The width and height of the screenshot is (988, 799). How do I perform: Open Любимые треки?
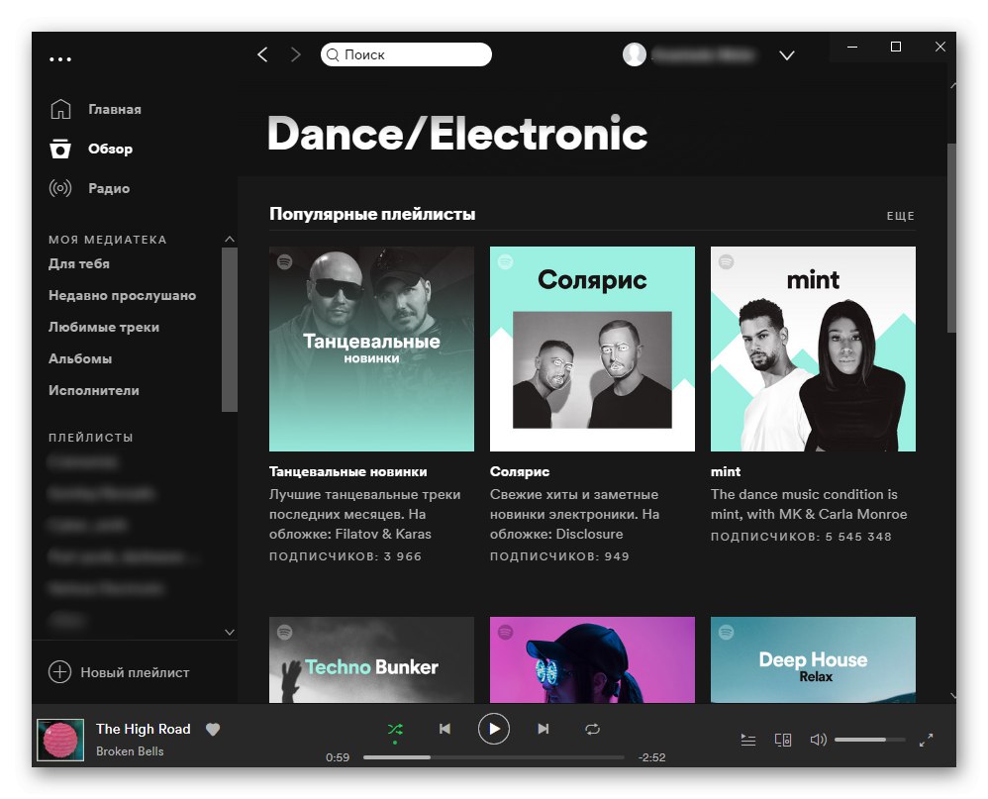click(x=104, y=327)
